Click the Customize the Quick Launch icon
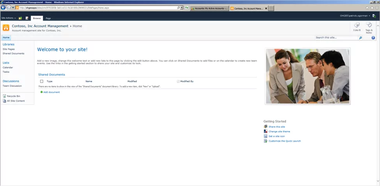This screenshot has width=380, height=186. 266,141
